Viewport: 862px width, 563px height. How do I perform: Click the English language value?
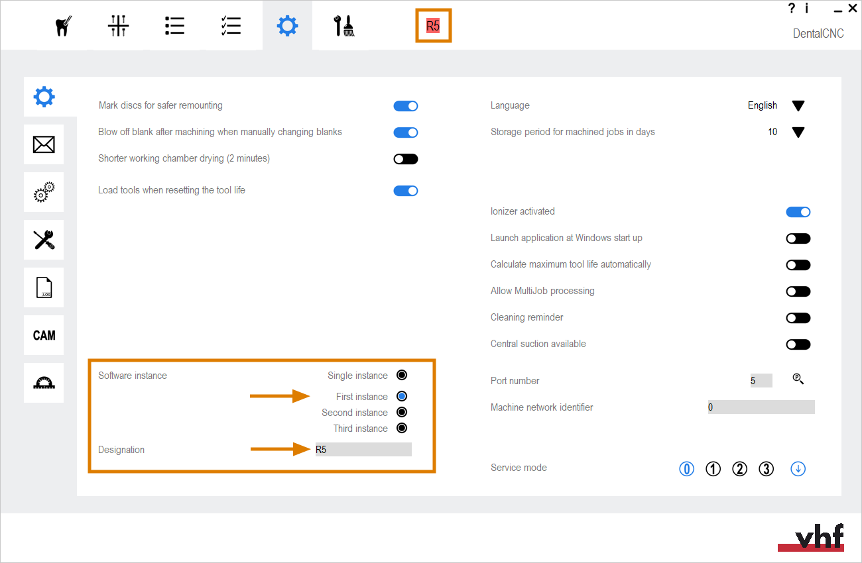tap(763, 105)
